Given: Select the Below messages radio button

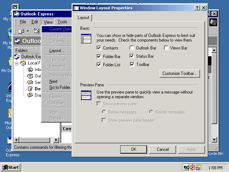Looking at the screenshot, I should pyautogui.click(x=104, y=112).
